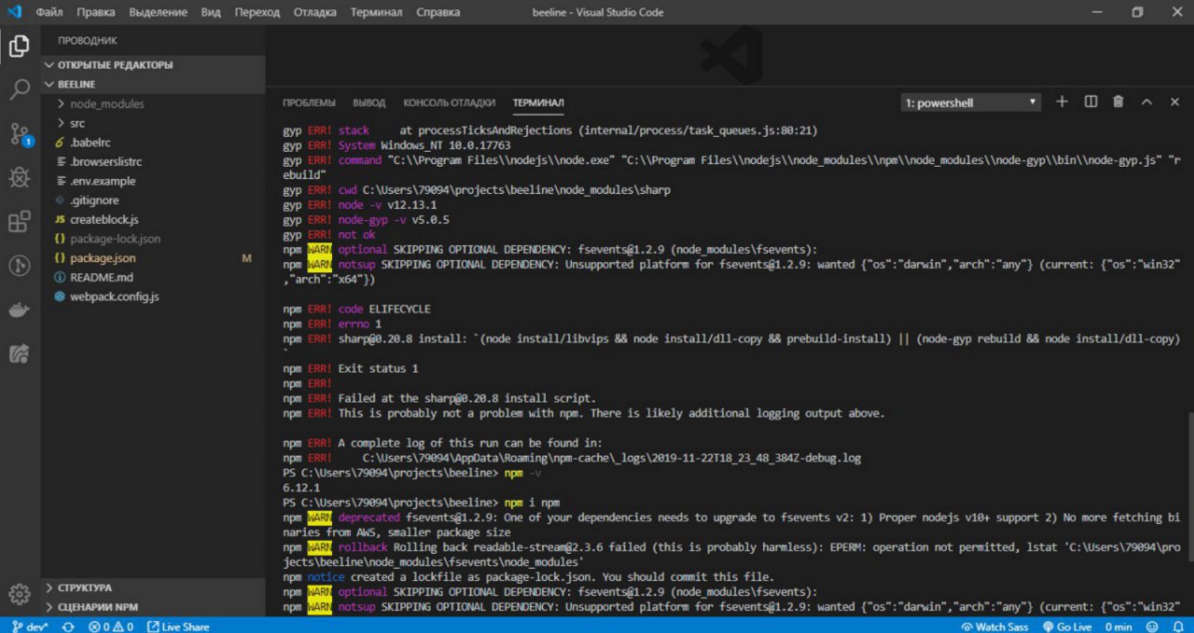1194x633 pixels.
Task: Open the .browserslistrc file
Action: 154,161
